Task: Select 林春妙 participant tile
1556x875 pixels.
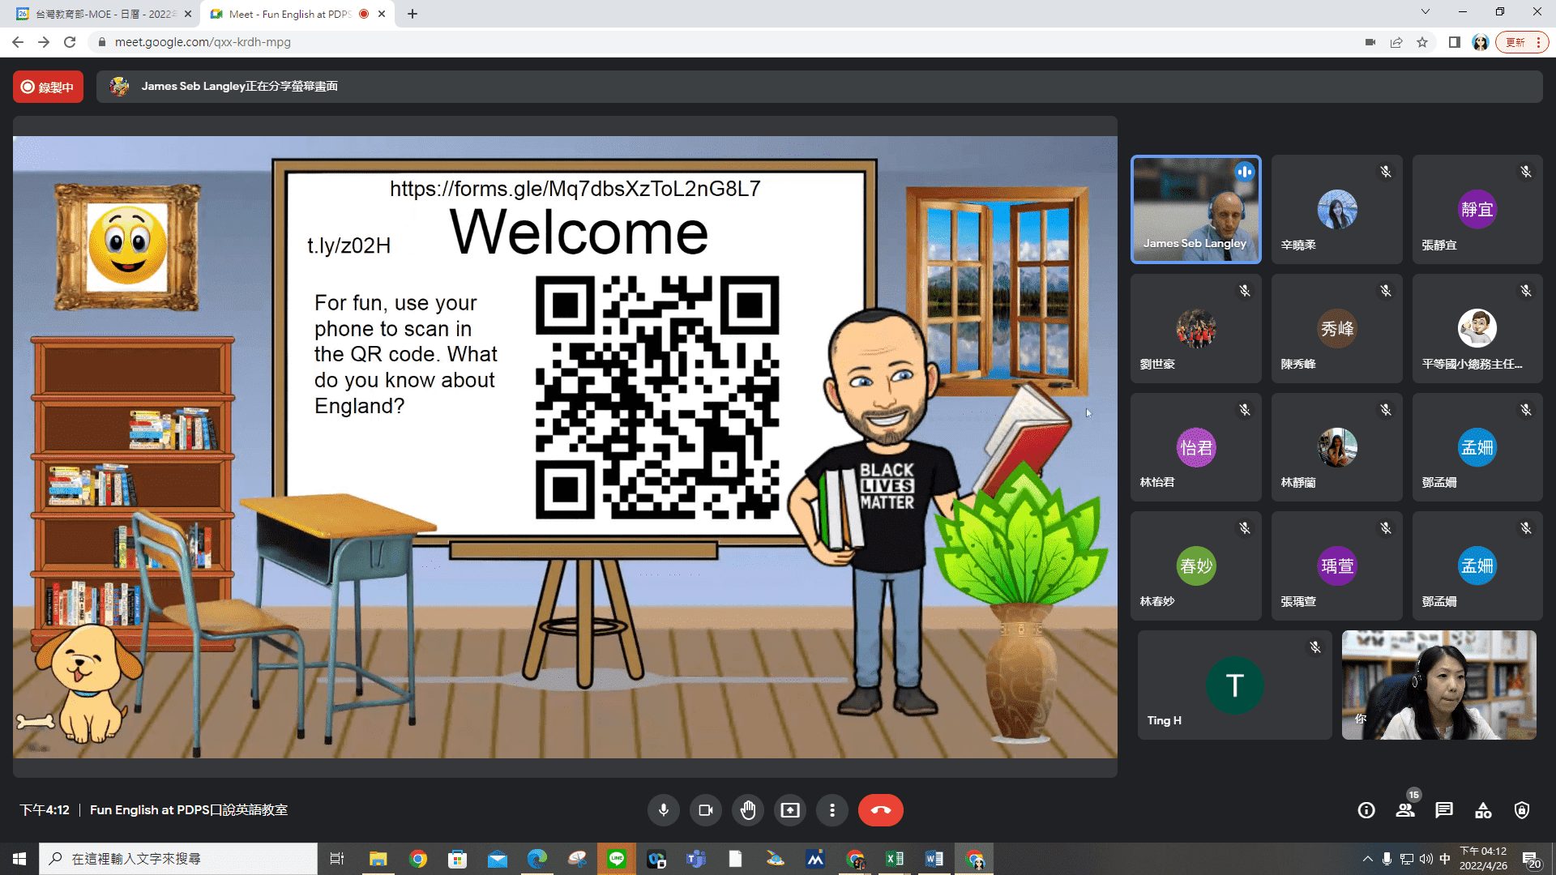Action: point(1196,566)
